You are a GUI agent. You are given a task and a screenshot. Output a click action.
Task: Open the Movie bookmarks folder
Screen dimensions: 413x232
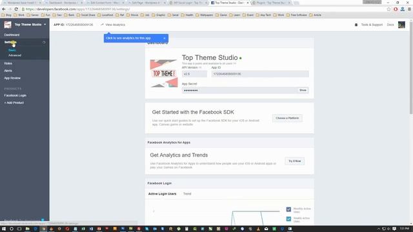[x=132, y=15]
